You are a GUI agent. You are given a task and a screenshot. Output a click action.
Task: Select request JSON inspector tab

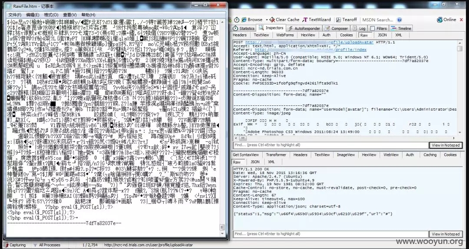[382, 35]
